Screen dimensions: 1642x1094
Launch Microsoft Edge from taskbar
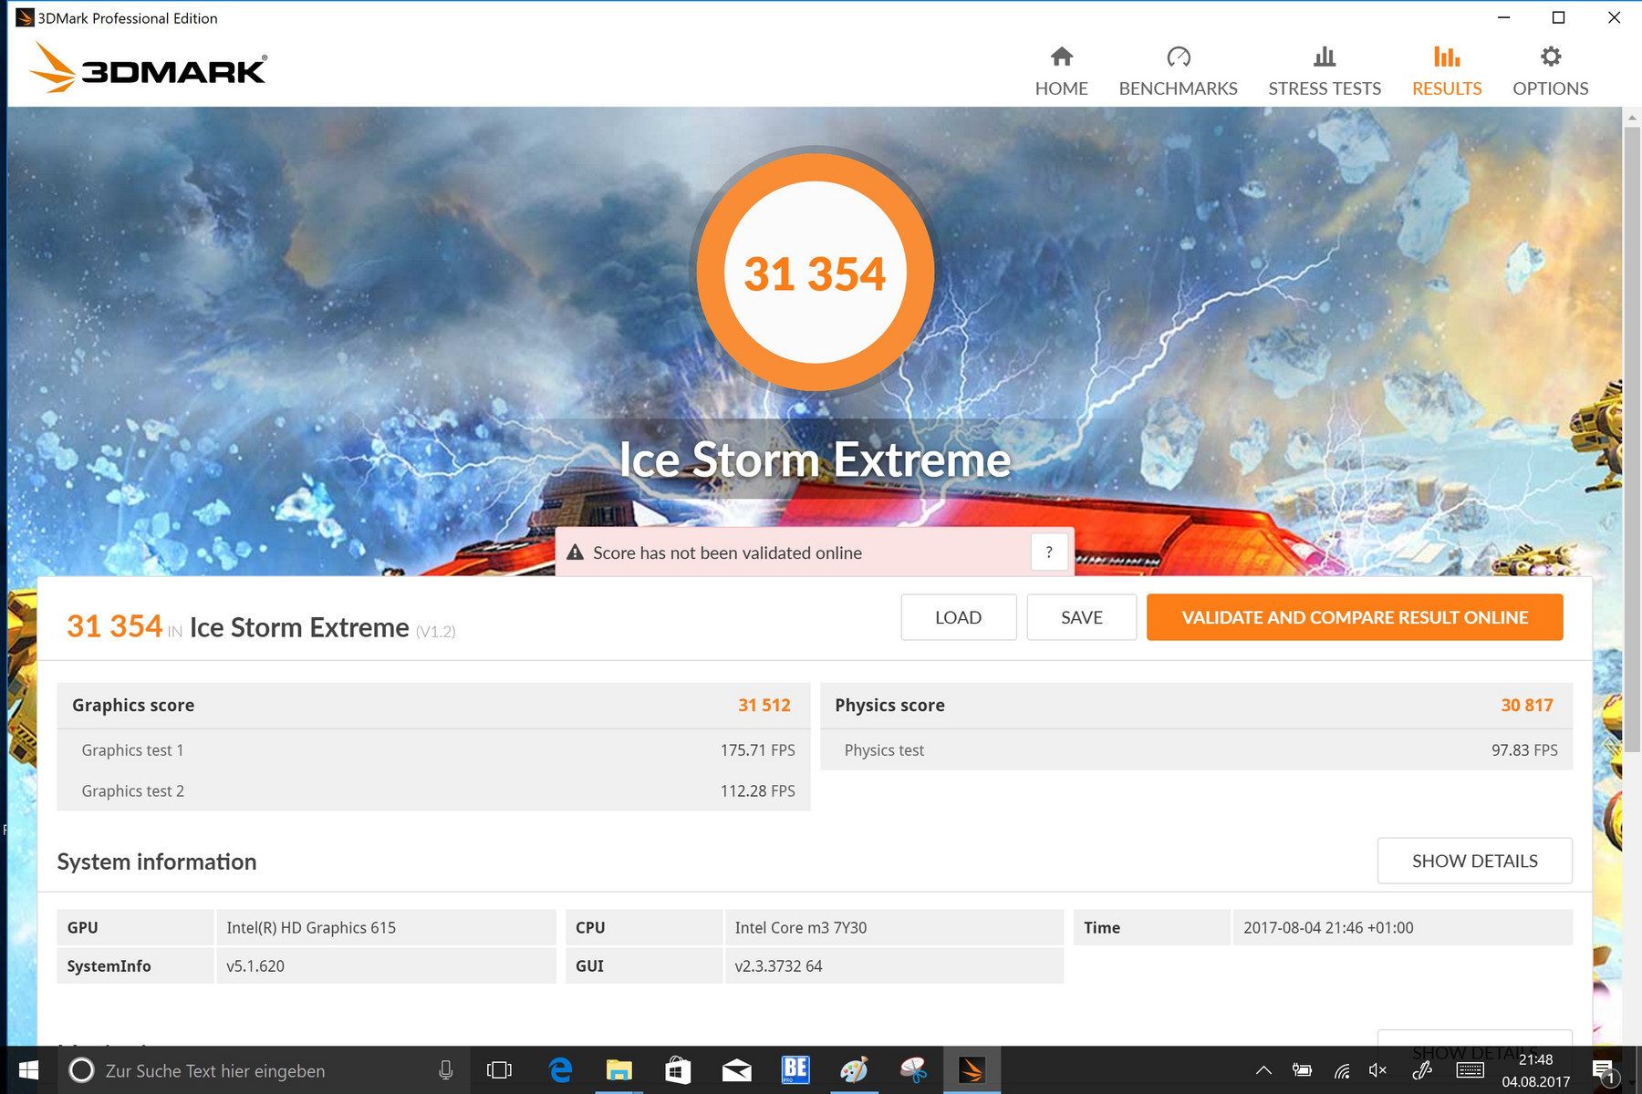click(x=560, y=1070)
